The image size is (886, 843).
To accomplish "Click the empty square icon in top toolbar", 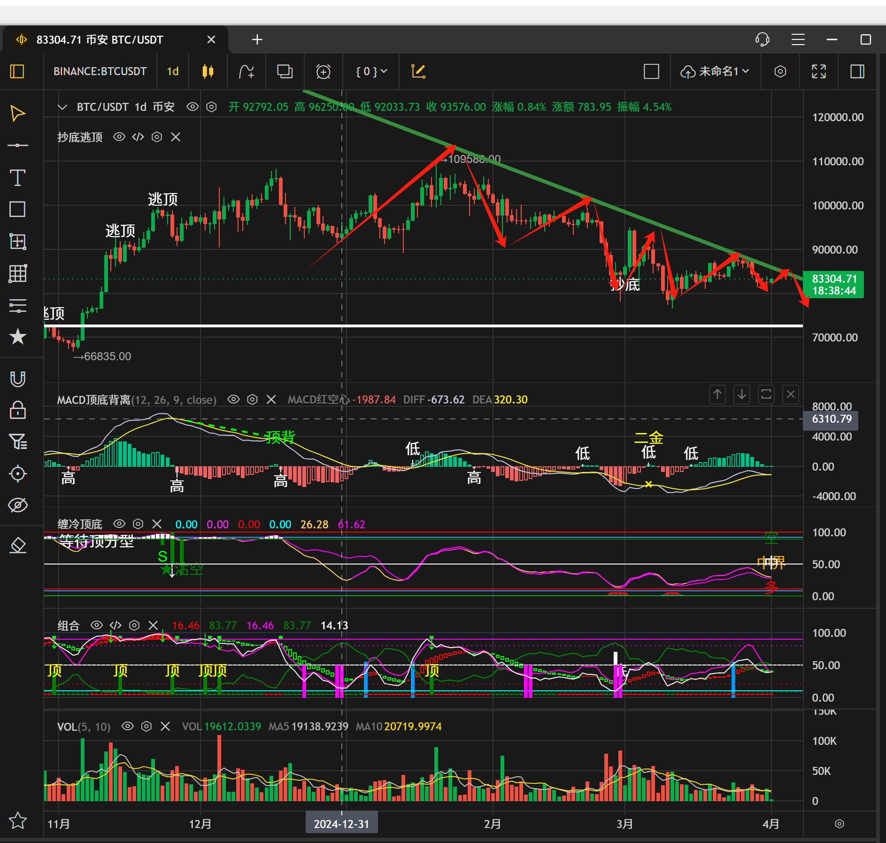I will coord(651,71).
